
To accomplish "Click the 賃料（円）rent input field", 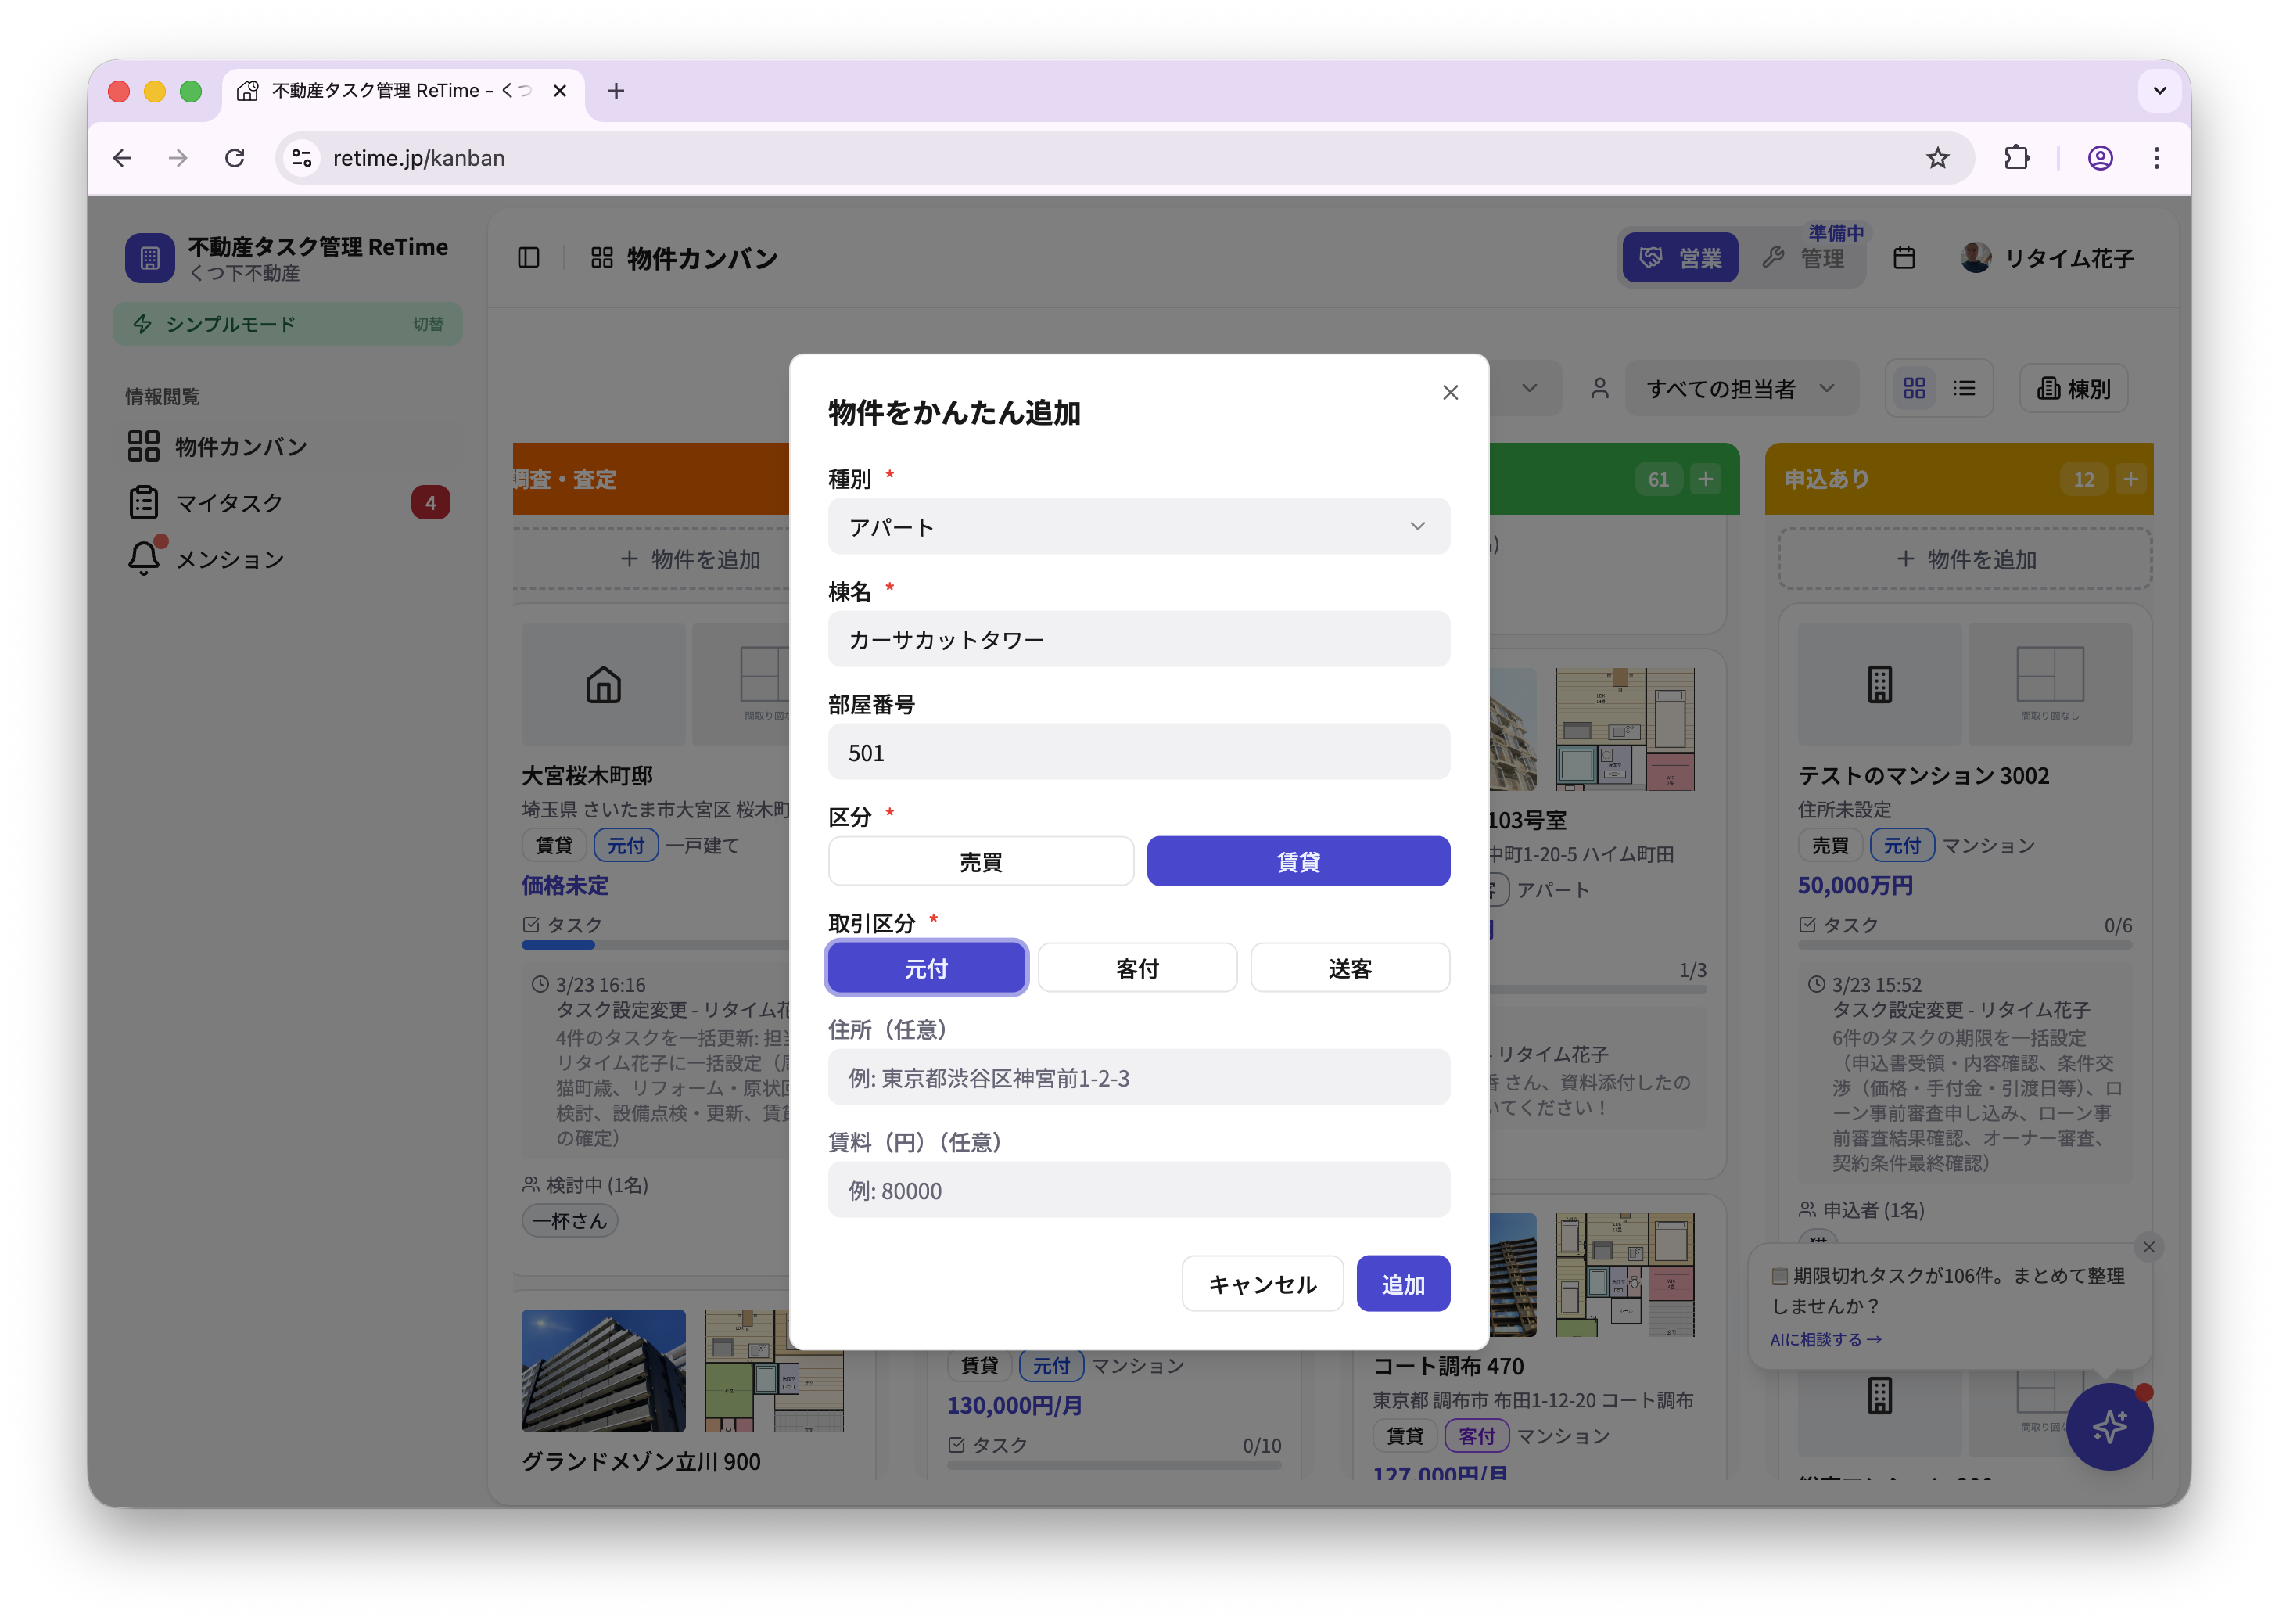I will [1139, 1190].
